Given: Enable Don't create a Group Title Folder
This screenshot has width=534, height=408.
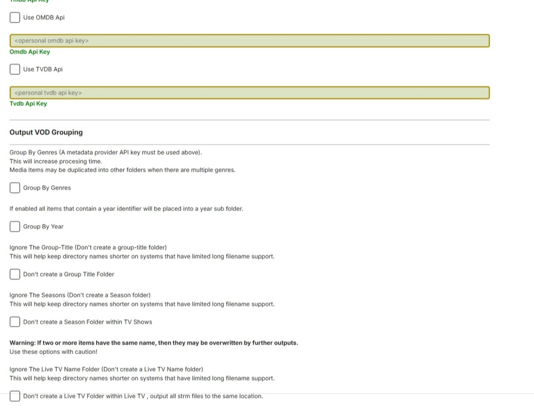Looking at the screenshot, I should pos(15,274).
